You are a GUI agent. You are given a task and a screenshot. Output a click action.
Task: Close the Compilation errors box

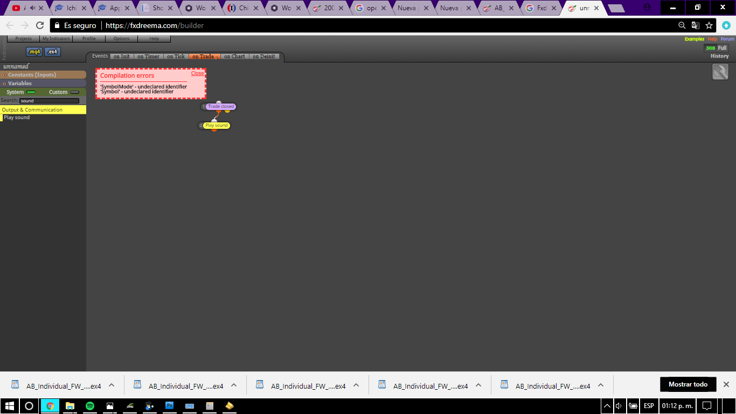click(197, 73)
